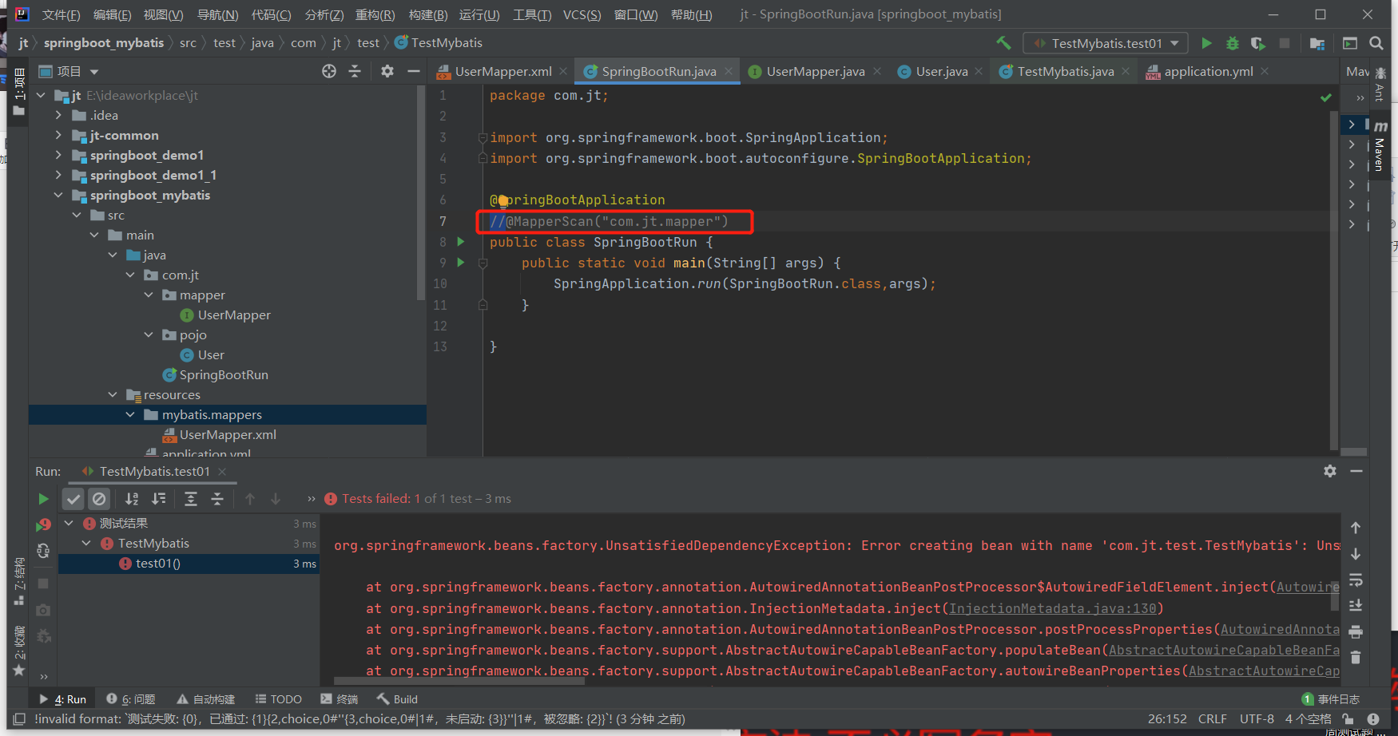
Task: Open Project Structure dialog icon
Action: point(1317,43)
